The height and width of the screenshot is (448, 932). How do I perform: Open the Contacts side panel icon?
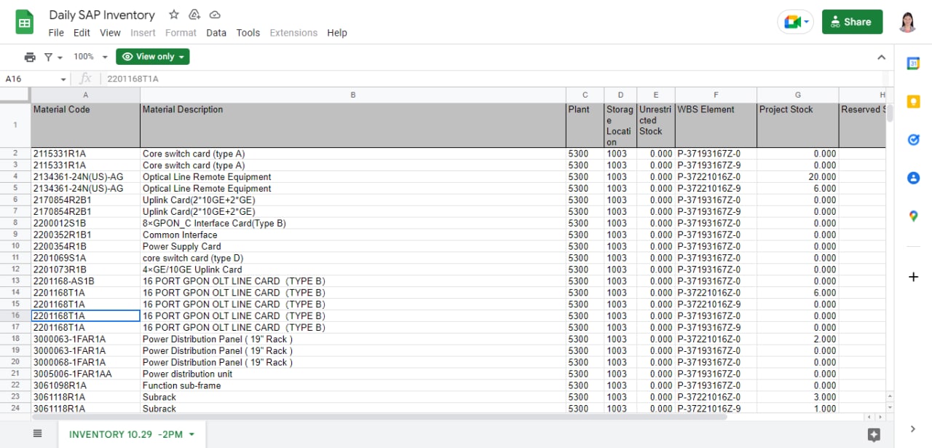[913, 178]
